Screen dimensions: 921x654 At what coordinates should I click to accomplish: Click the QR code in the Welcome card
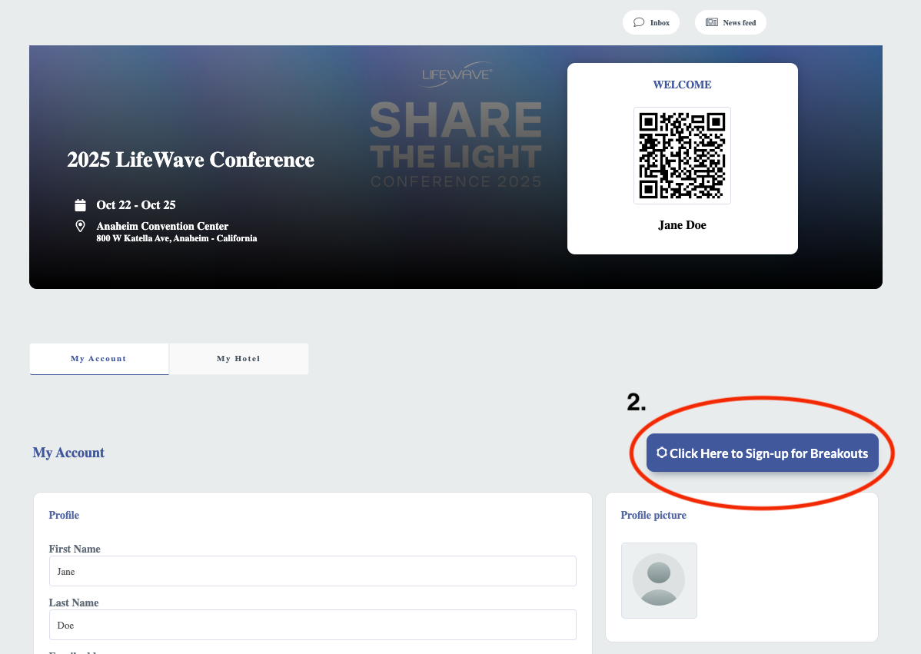(x=682, y=155)
